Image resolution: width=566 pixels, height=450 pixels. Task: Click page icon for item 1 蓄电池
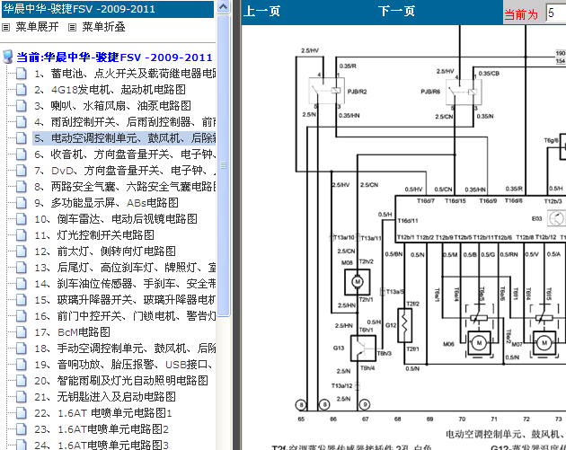[x=22, y=74]
